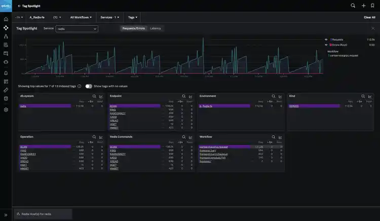
Task: Click chart icon in the Endpoint panel
Action: pyautogui.click(x=191, y=96)
